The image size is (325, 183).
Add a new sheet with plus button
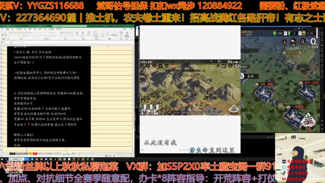coord(80,154)
